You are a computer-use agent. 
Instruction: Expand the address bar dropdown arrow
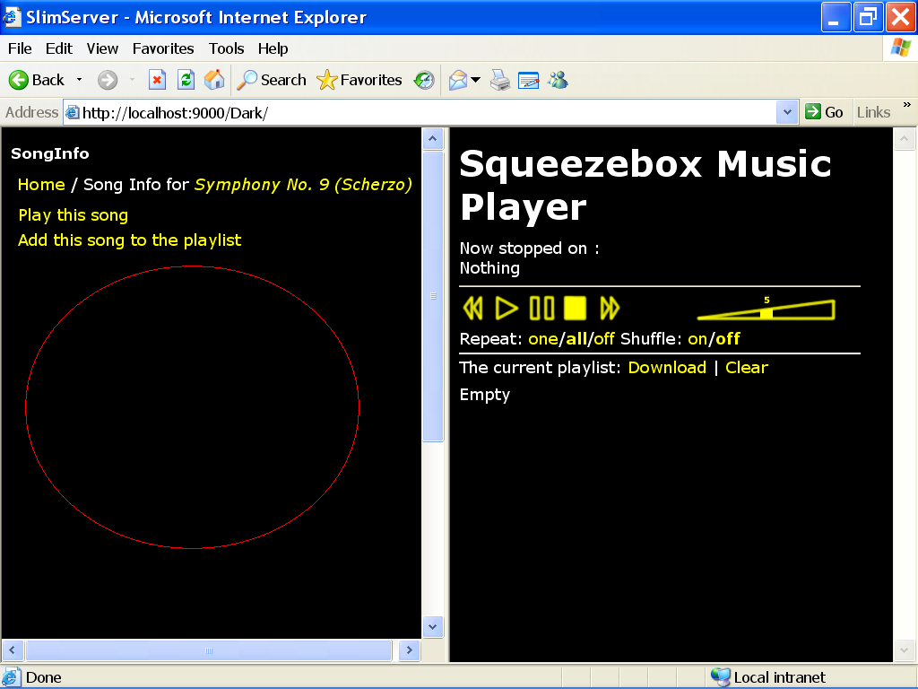pos(787,112)
